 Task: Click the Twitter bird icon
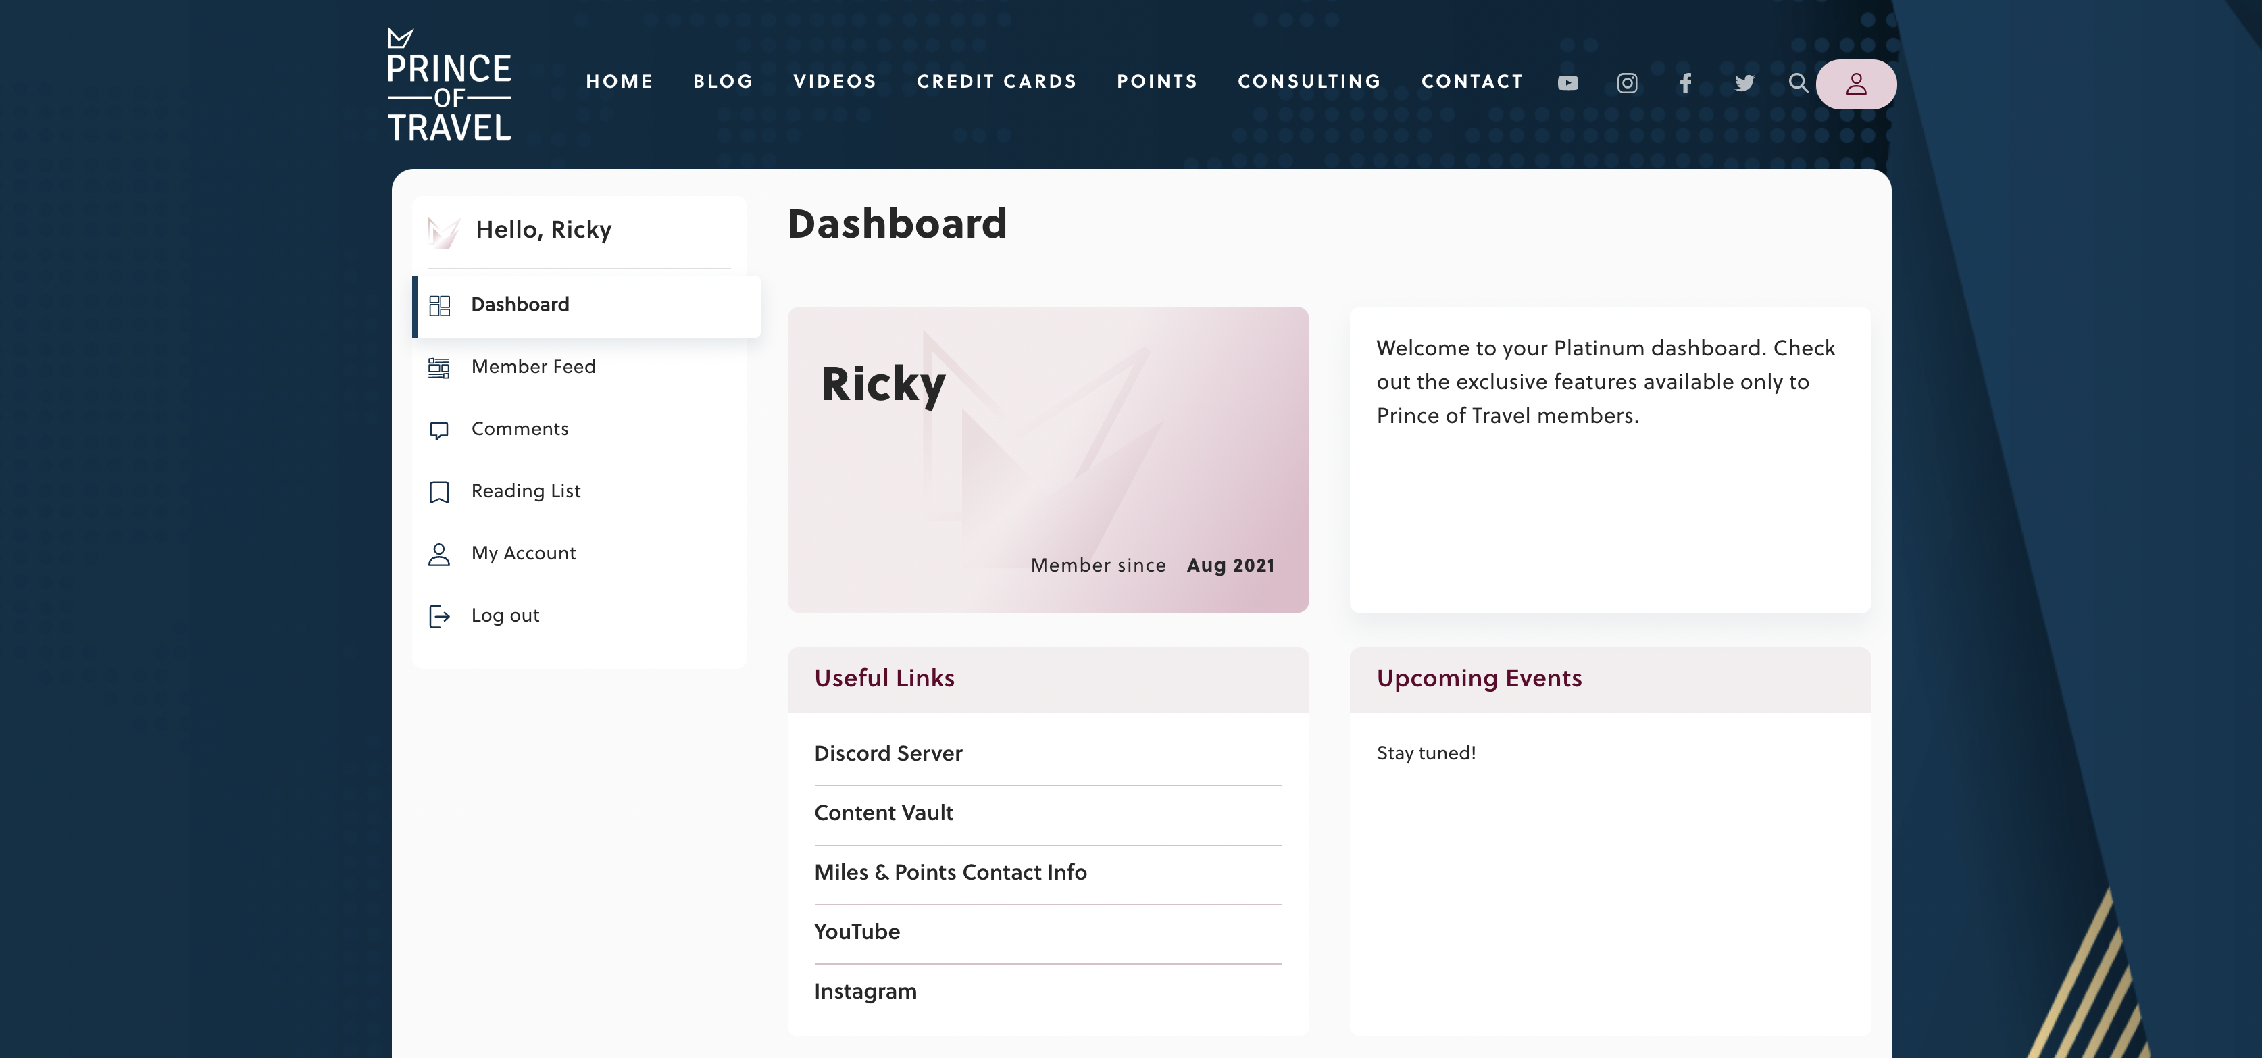click(1744, 83)
